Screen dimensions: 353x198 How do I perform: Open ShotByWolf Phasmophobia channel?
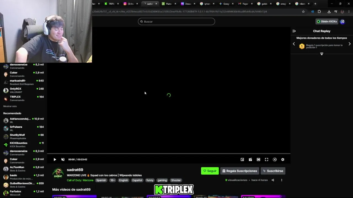point(23,136)
